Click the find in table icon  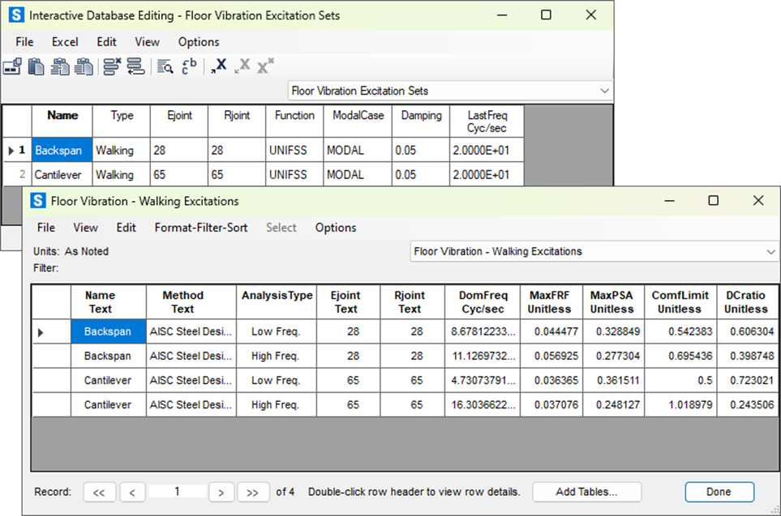click(165, 66)
